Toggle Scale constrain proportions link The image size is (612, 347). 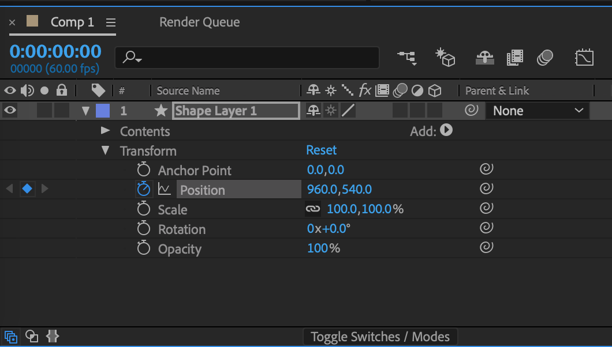pyautogui.click(x=312, y=209)
